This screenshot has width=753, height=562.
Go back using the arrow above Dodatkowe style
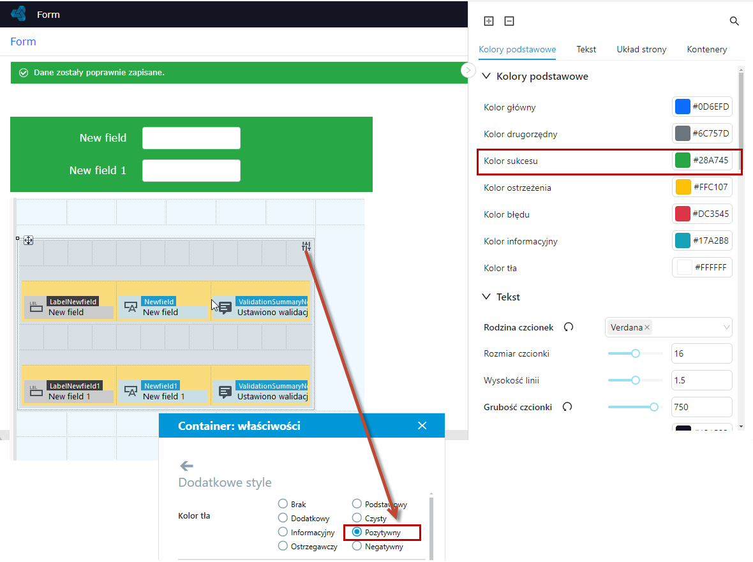(186, 466)
